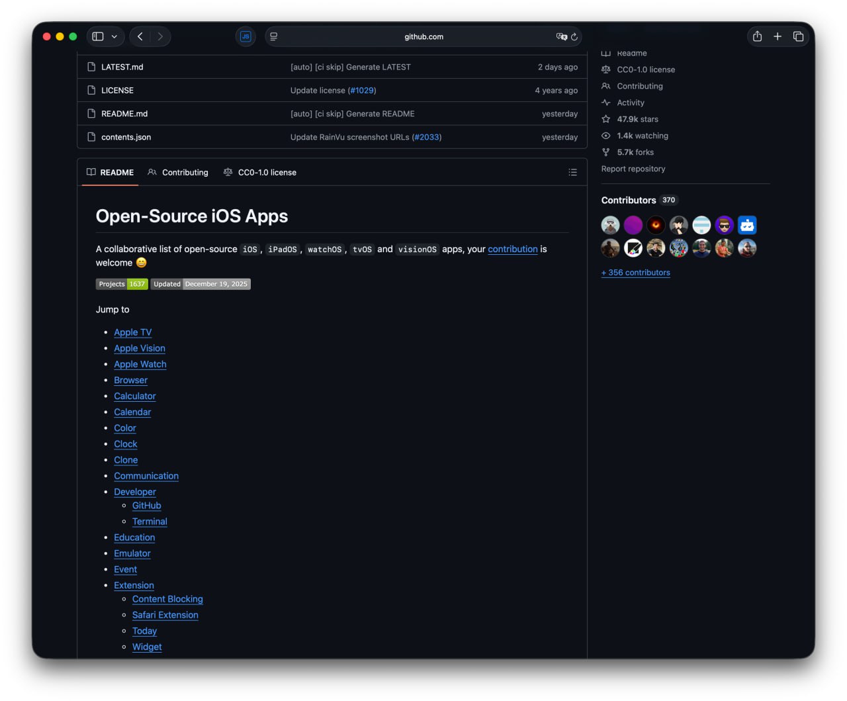The width and height of the screenshot is (847, 701).
Task: Click the eye icon beside 1.4k watching
Action: pyautogui.click(x=605, y=135)
